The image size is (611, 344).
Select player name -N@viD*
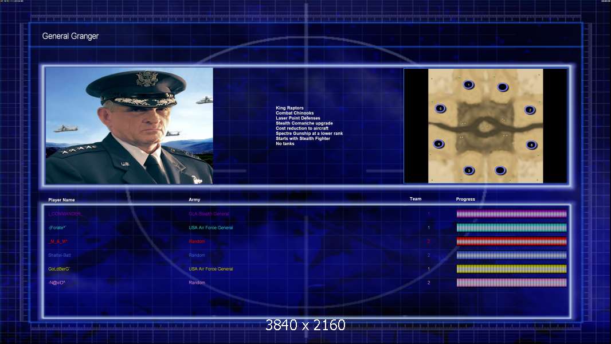[57, 283]
